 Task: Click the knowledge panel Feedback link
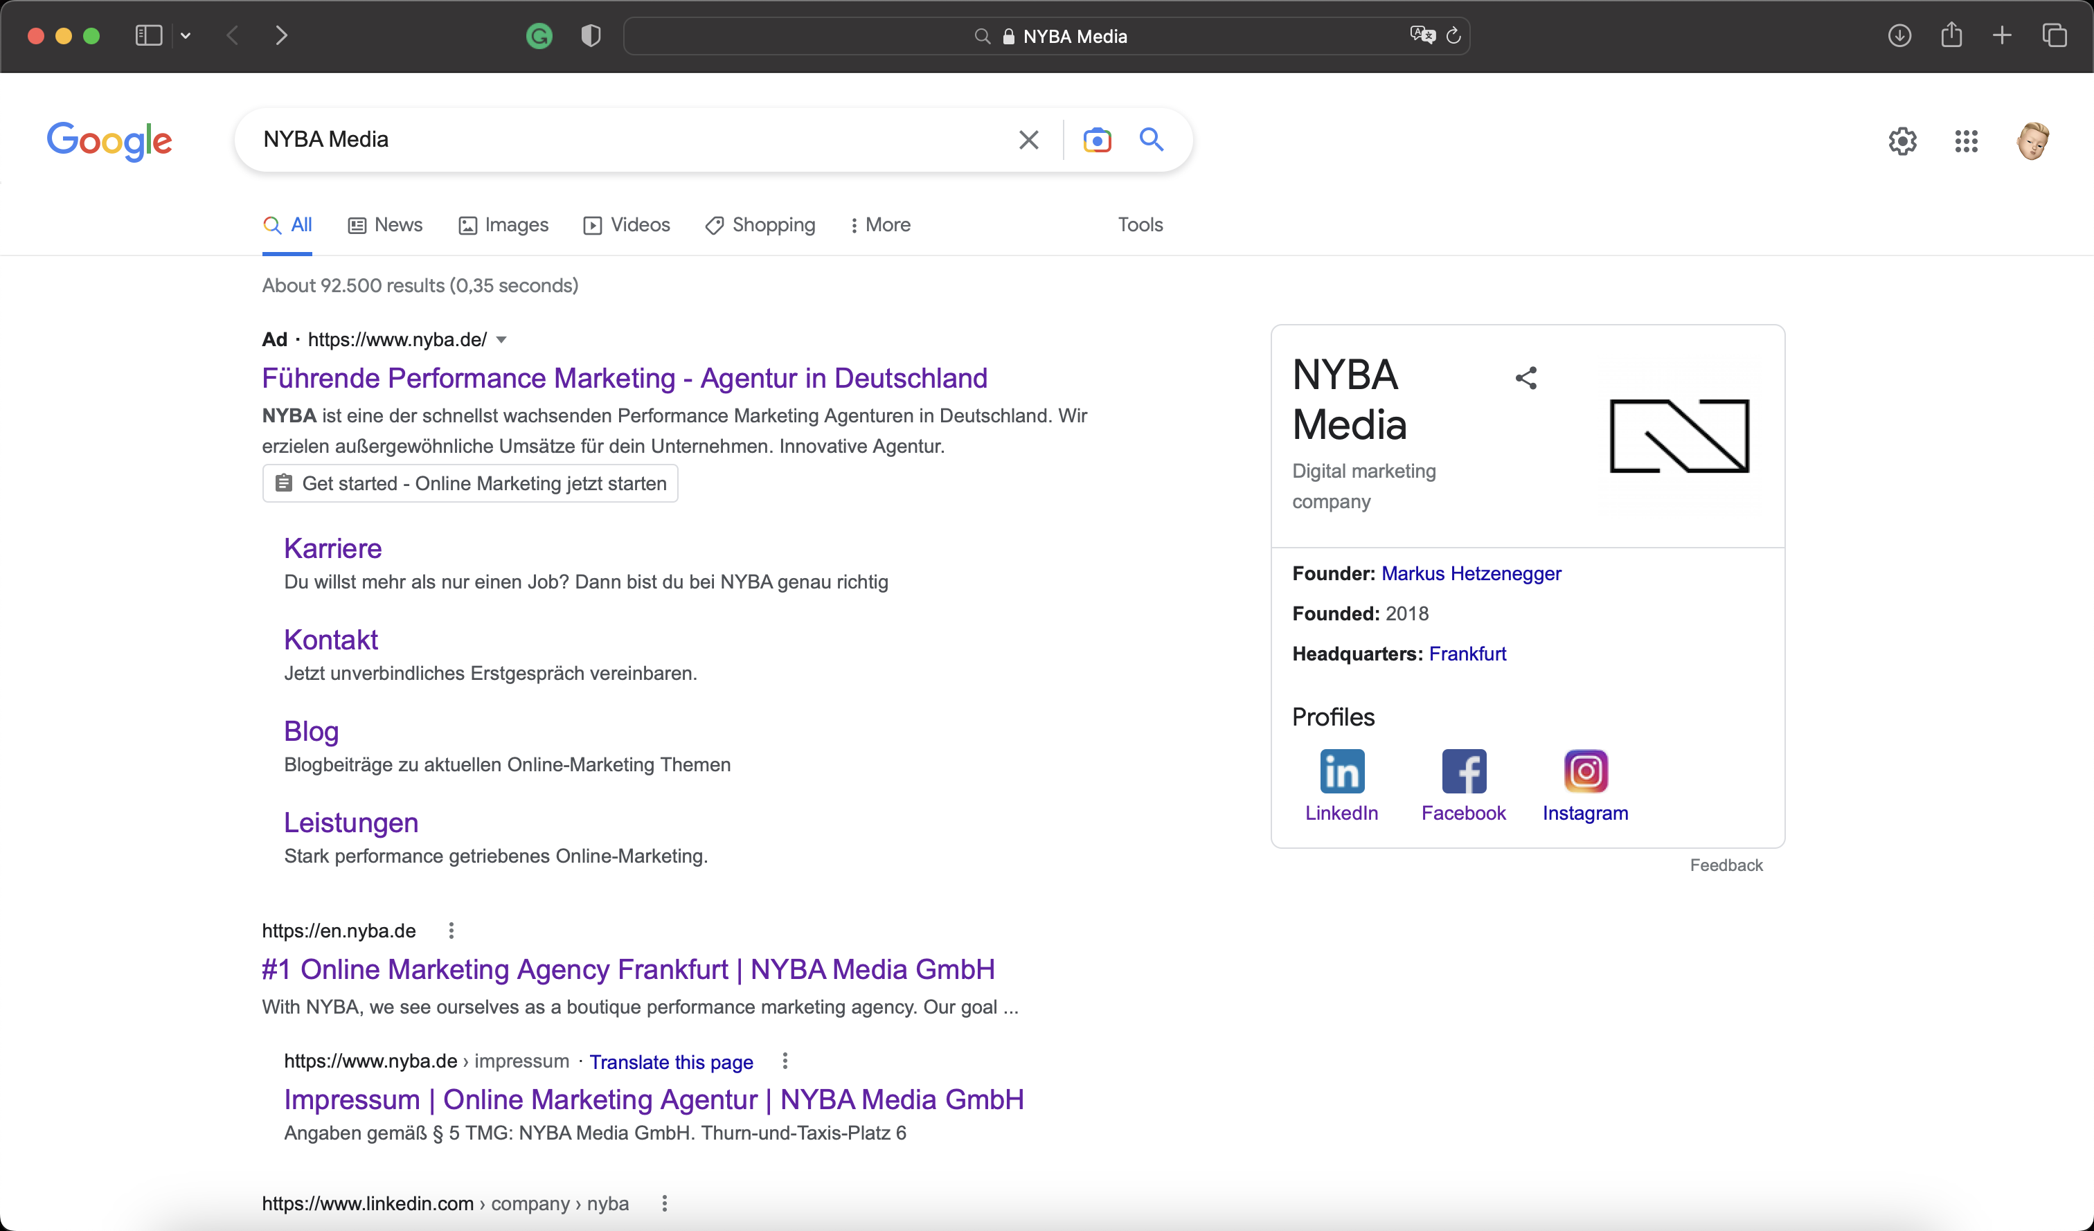[1726, 865]
